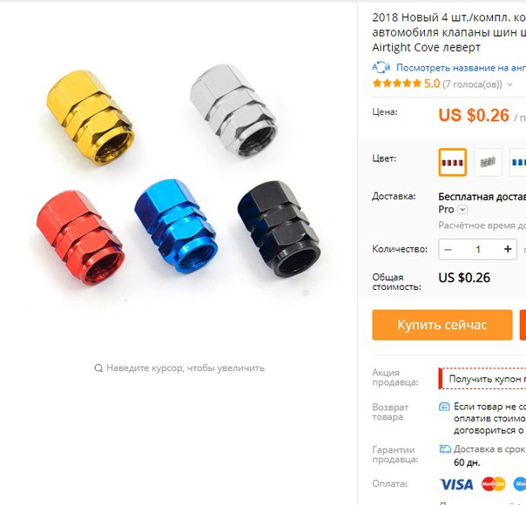Decrease quantity with the minus button

[x=448, y=250]
